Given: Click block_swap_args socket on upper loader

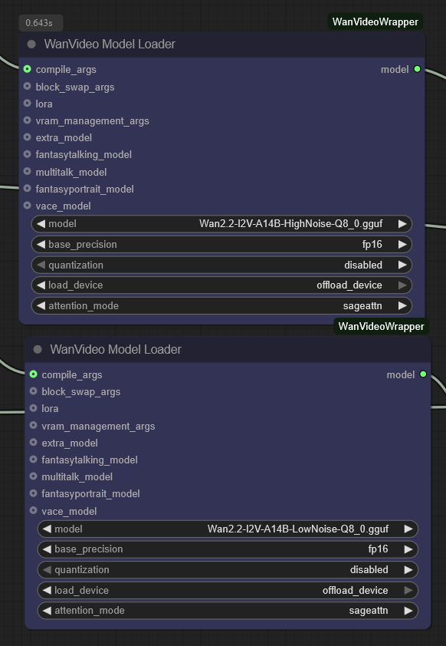Looking at the screenshot, I should 27,87.
